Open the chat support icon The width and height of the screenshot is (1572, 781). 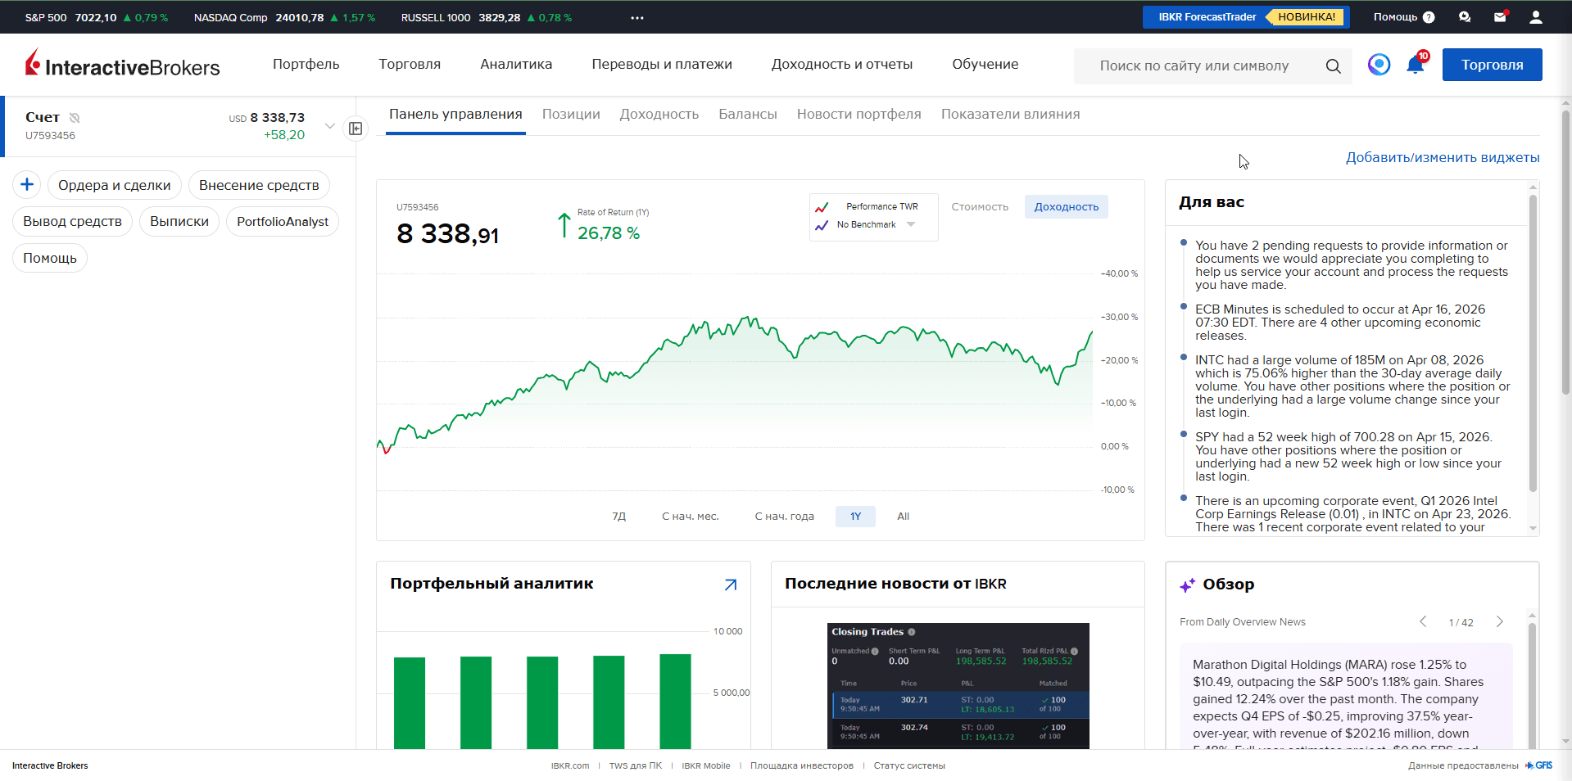tap(1465, 16)
